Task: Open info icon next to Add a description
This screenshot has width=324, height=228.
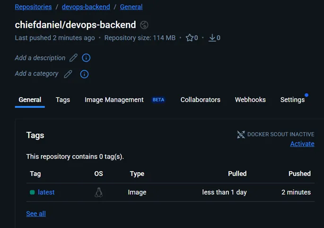Action: (86, 58)
